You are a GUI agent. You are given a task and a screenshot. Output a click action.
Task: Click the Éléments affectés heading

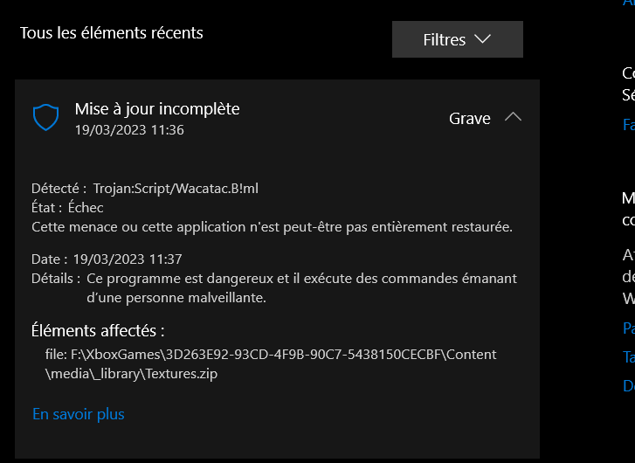pyautogui.click(x=98, y=330)
